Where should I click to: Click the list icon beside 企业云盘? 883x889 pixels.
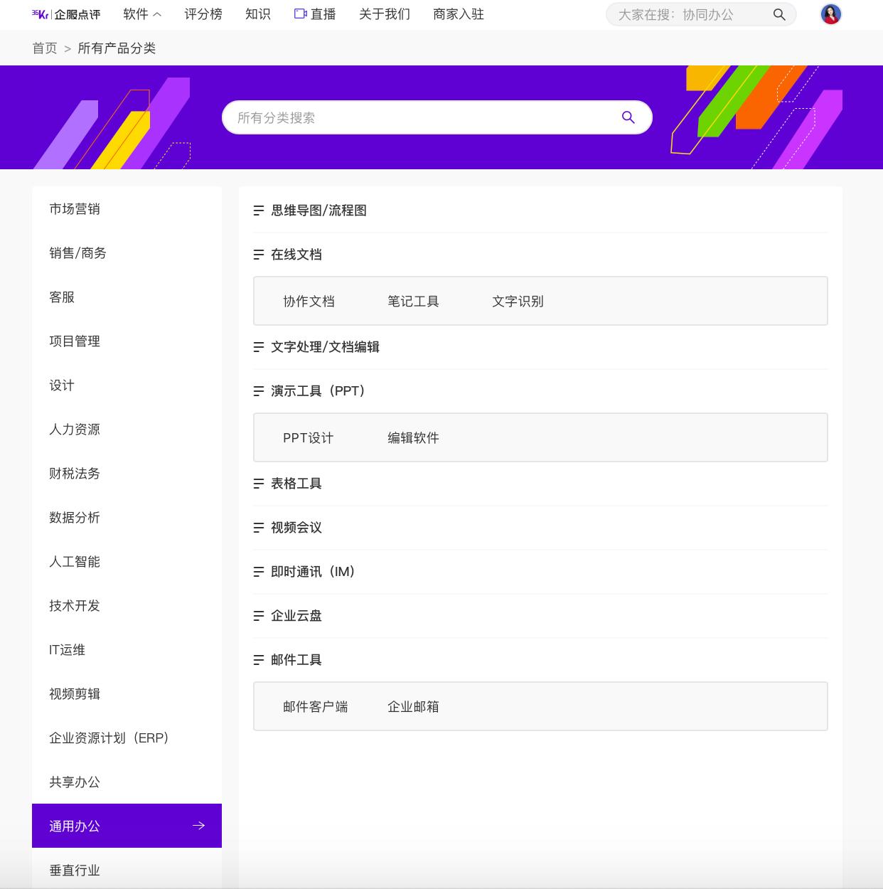258,616
